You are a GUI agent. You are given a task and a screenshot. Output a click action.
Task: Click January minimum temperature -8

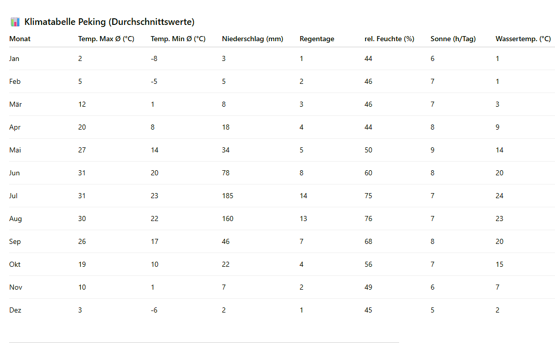point(154,58)
